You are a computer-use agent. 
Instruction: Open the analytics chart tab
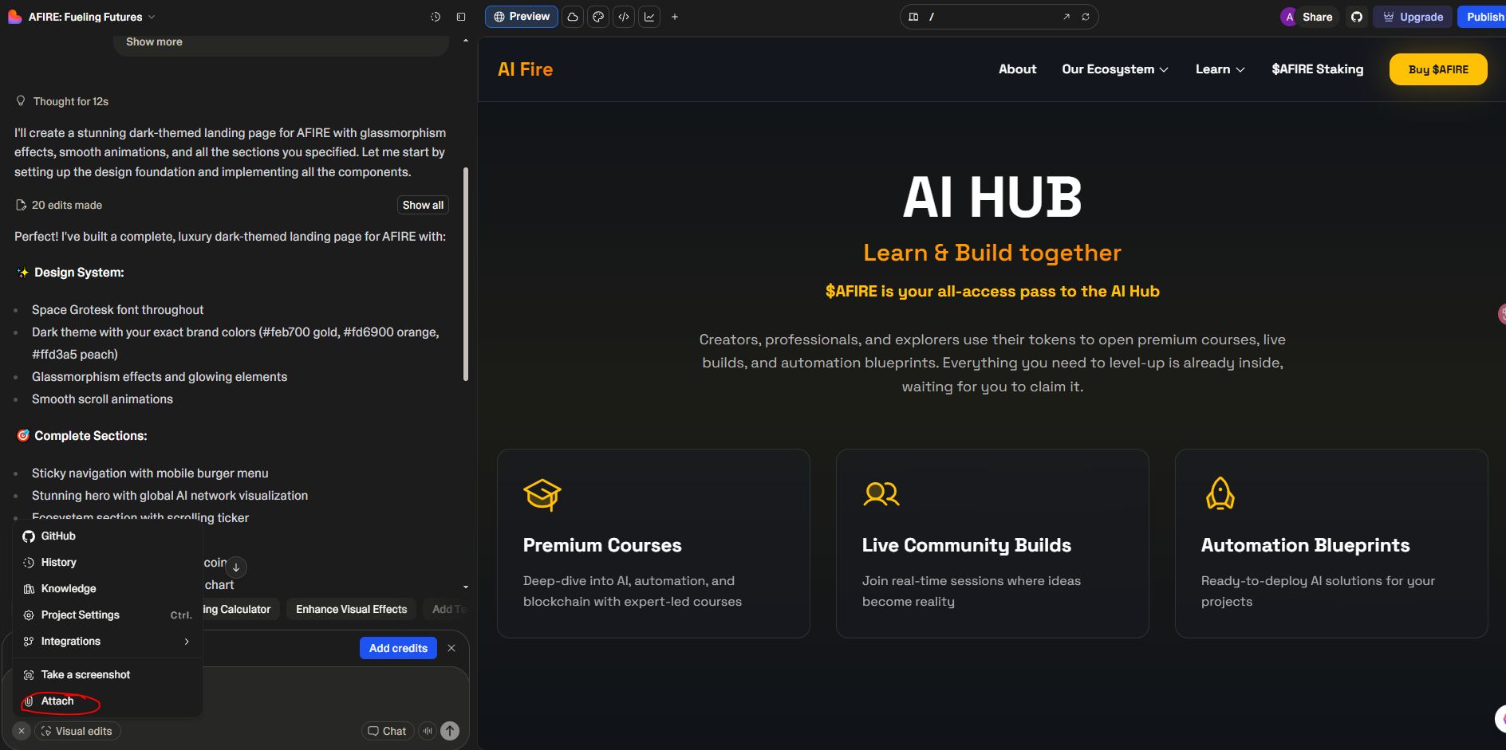tap(649, 17)
